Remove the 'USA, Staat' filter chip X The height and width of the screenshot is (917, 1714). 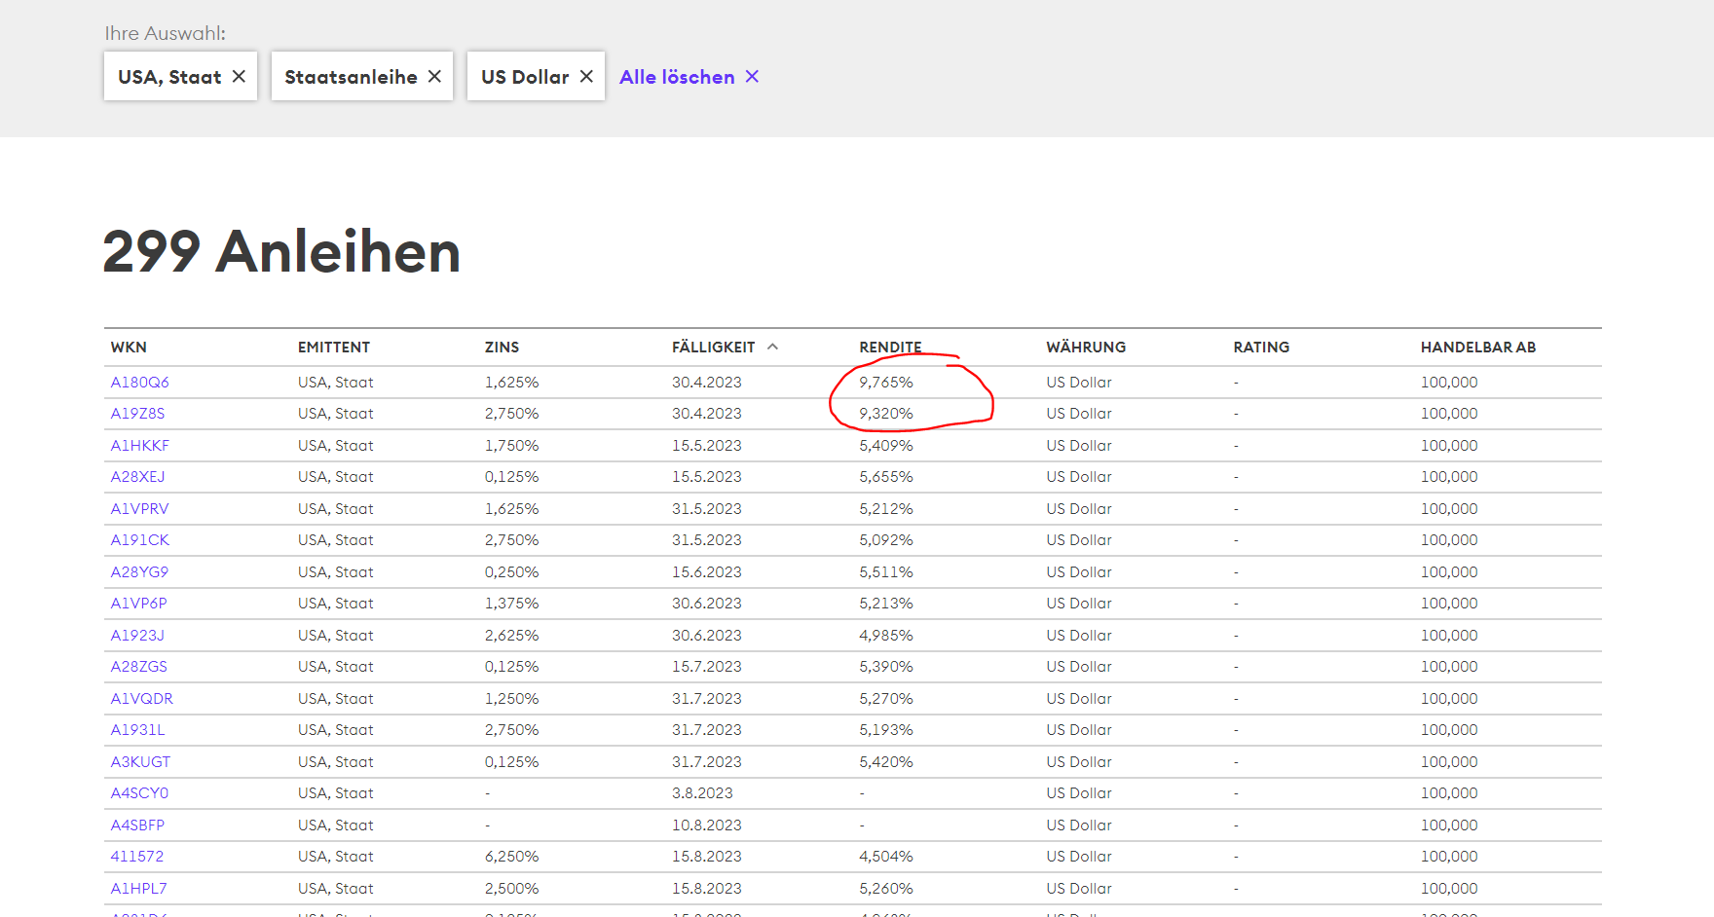point(239,76)
